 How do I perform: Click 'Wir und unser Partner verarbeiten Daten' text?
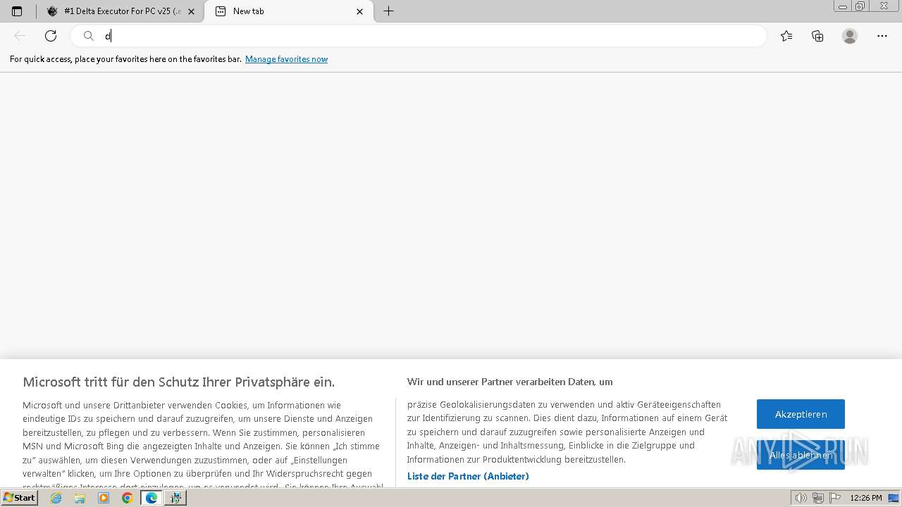(509, 382)
